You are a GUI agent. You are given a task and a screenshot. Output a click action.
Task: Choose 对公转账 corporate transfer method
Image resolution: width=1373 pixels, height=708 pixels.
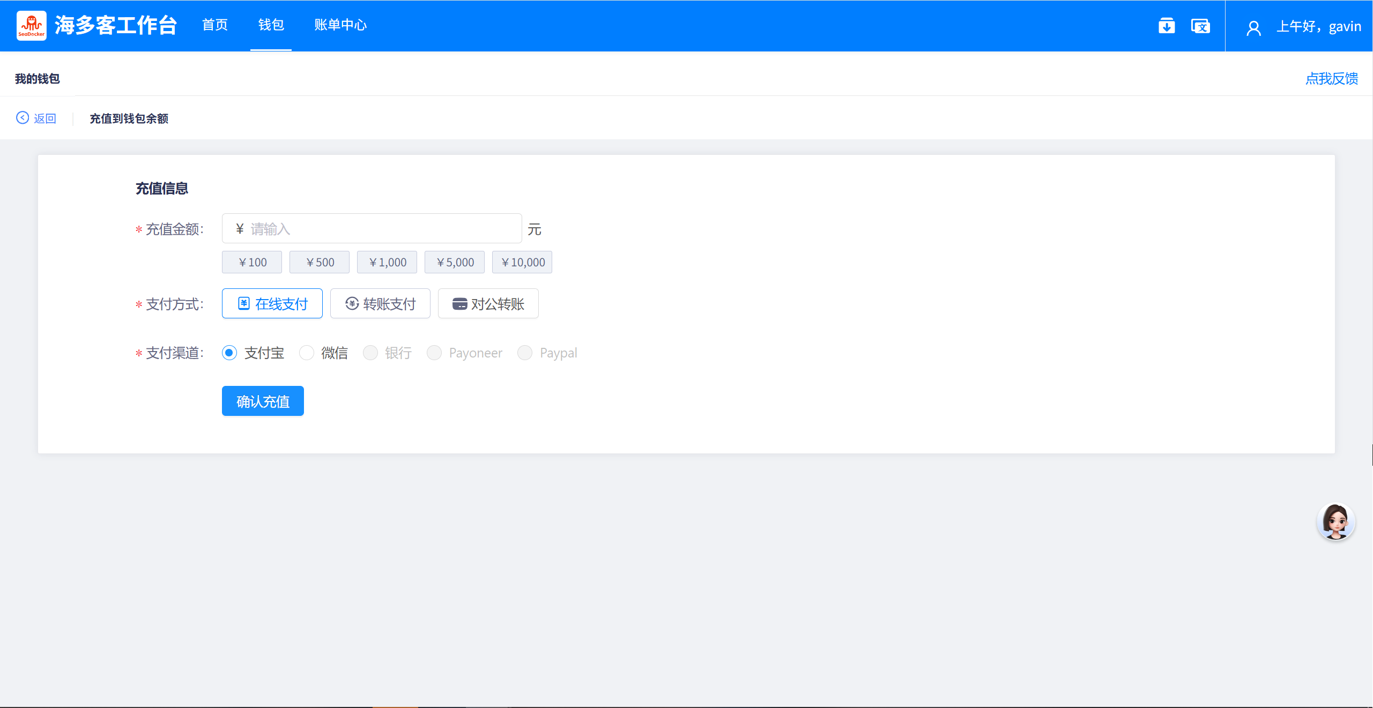pos(488,304)
